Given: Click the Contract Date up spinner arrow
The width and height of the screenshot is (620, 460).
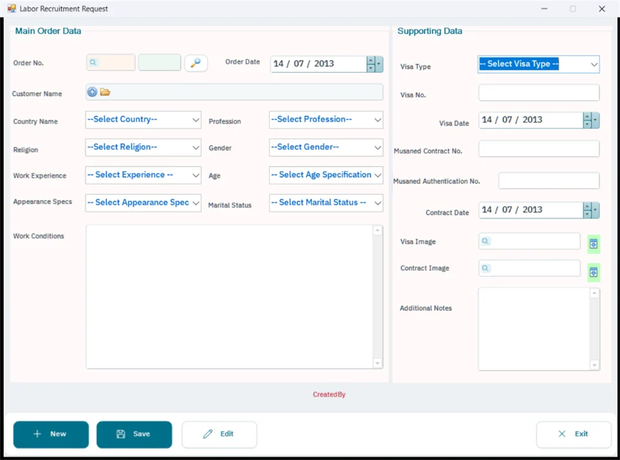Looking at the screenshot, I should tap(587, 206).
